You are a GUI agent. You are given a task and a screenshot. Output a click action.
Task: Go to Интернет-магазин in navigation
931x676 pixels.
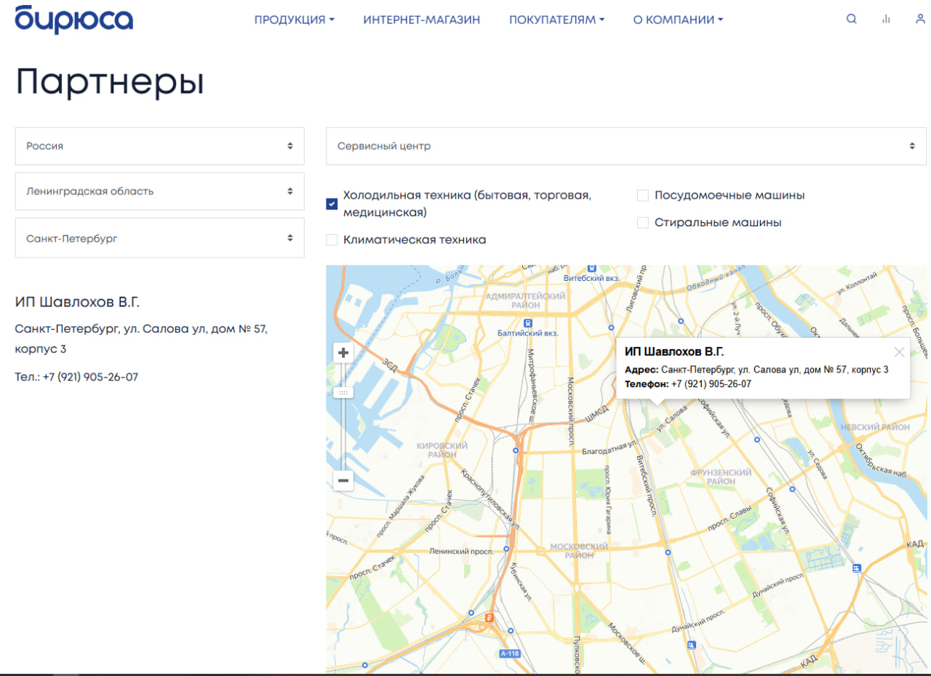[422, 20]
